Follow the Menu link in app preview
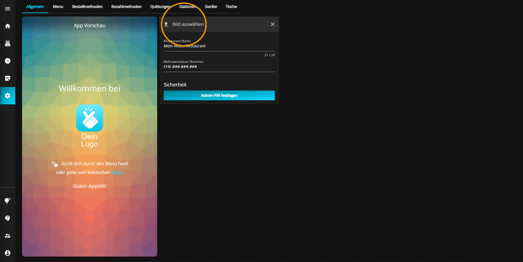 click(117, 172)
